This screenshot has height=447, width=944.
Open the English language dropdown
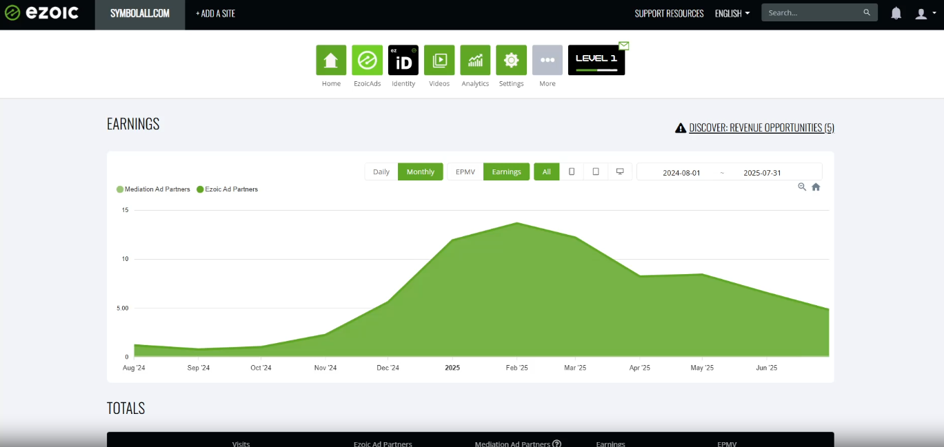[732, 13]
